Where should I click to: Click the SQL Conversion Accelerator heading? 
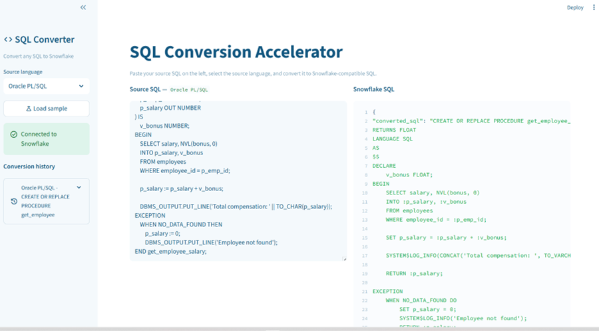click(236, 52)
